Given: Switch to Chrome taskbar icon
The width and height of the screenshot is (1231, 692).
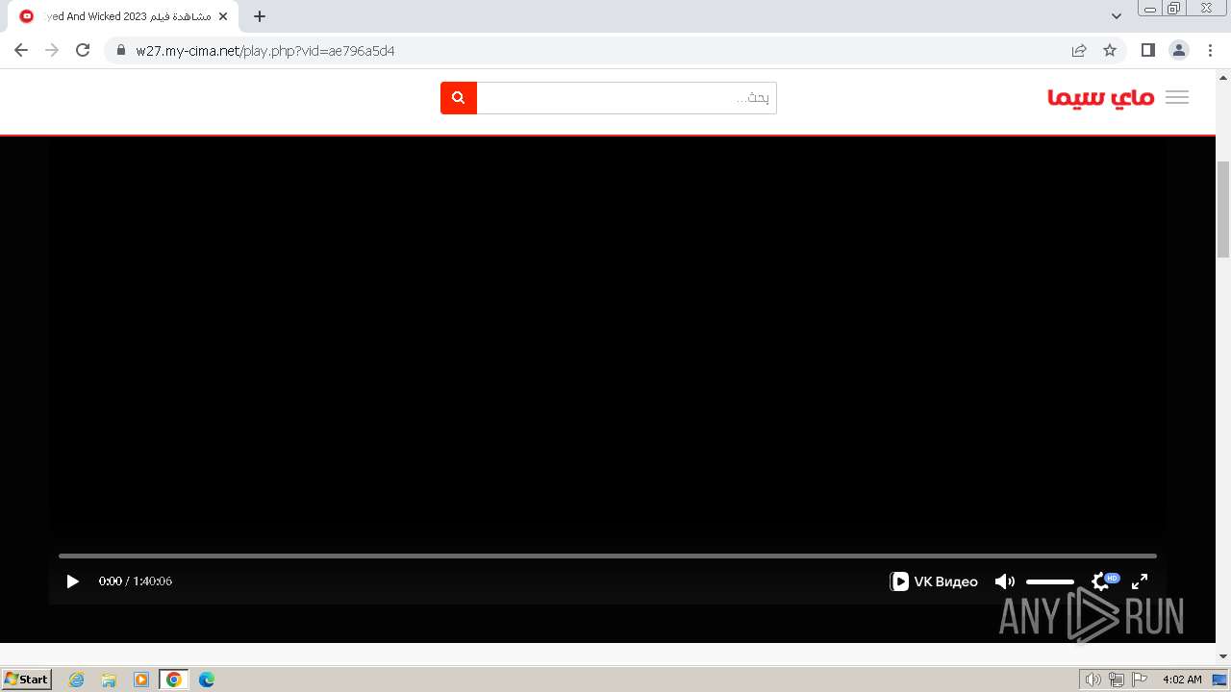Looking at the screenshot, I should click(x=174, y=680).
